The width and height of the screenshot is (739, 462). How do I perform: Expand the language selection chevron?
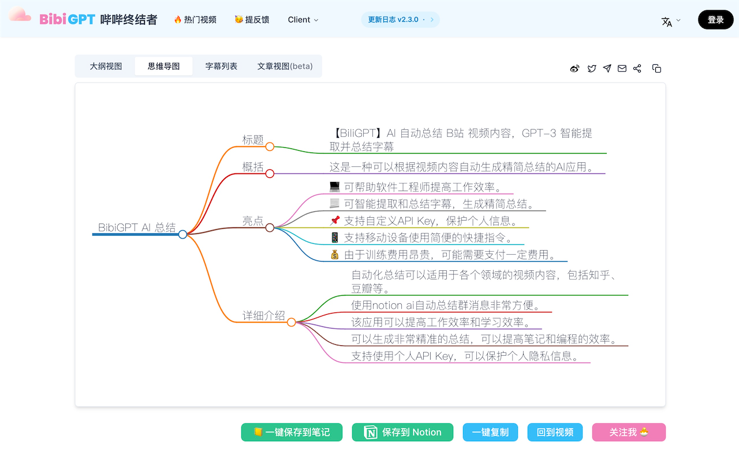click(680, 20)
